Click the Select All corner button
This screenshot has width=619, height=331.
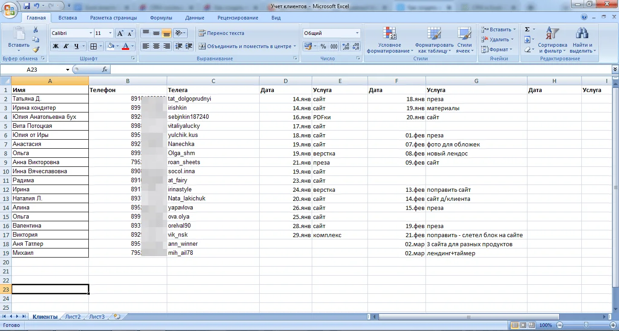click(5, 81)
